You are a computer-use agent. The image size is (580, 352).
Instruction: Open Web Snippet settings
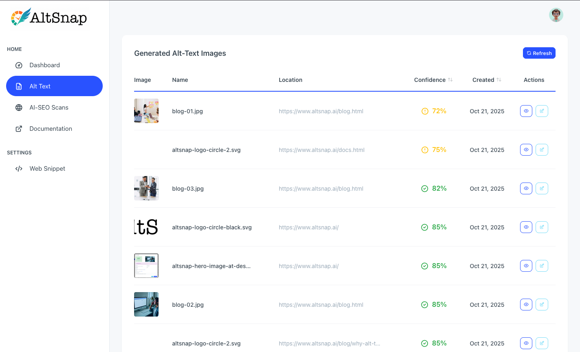(x=47, y=169)
